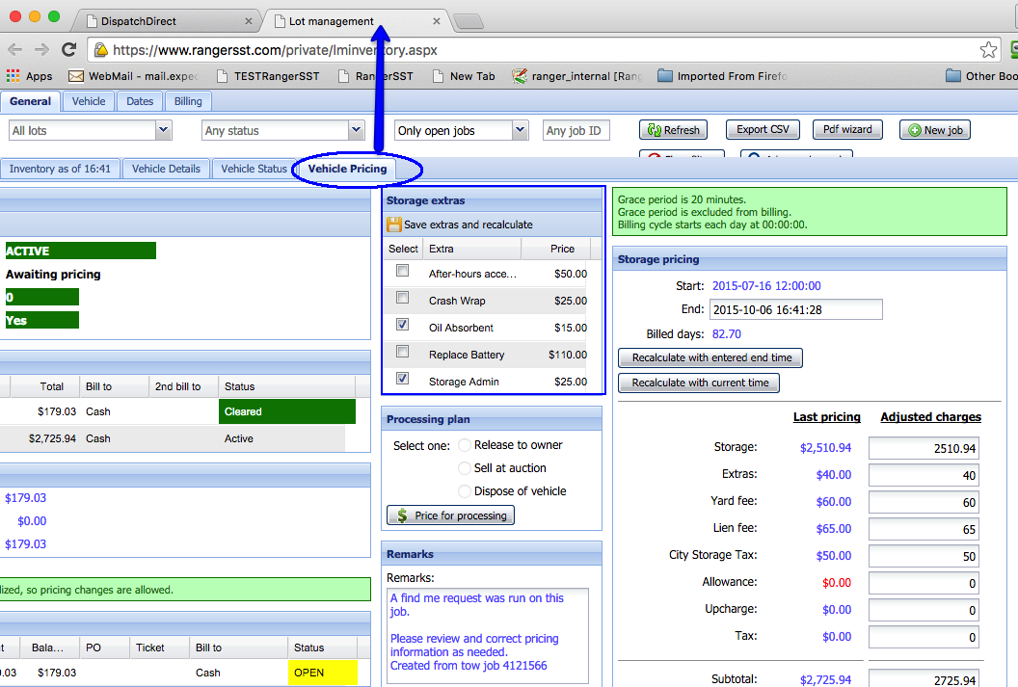Check the Replace Battery extra
1018x687 pixels.
(x=403, y=353)
